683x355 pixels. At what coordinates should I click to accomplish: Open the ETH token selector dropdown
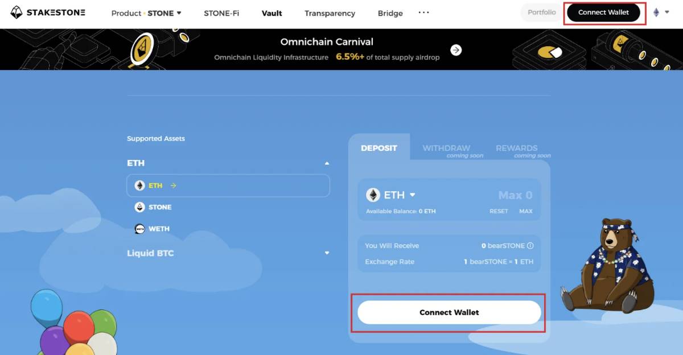coord(413,195)
